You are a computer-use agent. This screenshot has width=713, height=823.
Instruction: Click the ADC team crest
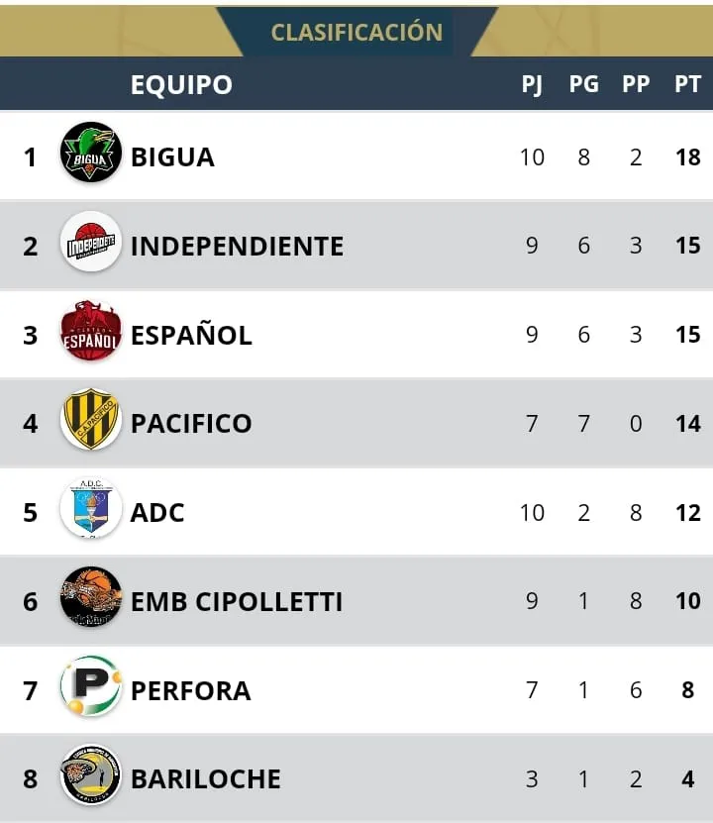91,509
